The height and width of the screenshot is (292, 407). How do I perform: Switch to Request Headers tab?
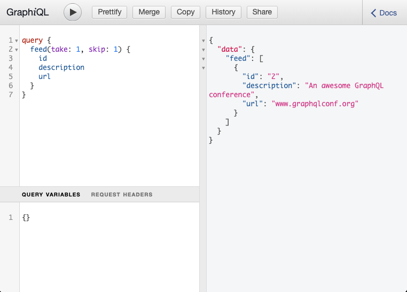[122, 194]
